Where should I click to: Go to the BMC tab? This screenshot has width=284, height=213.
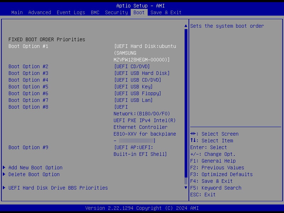(x=95, y=12)
